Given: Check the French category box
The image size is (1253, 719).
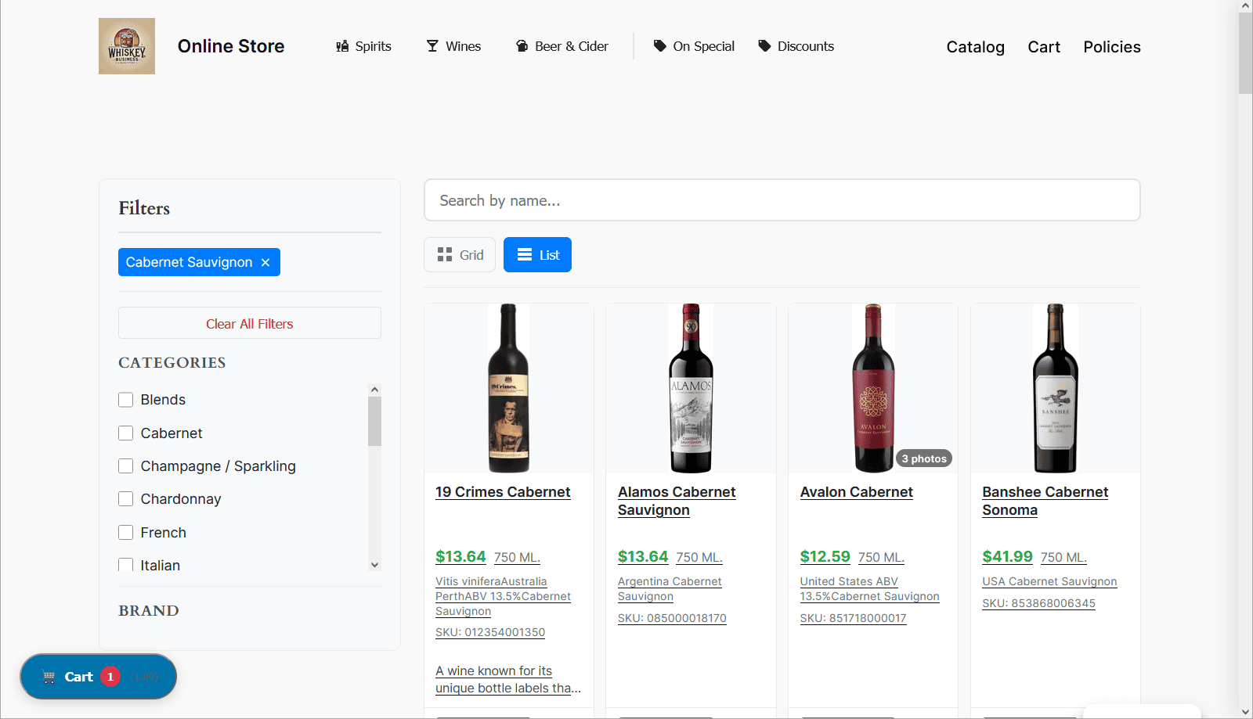Looking at the screenshot, I should (125, 533).
